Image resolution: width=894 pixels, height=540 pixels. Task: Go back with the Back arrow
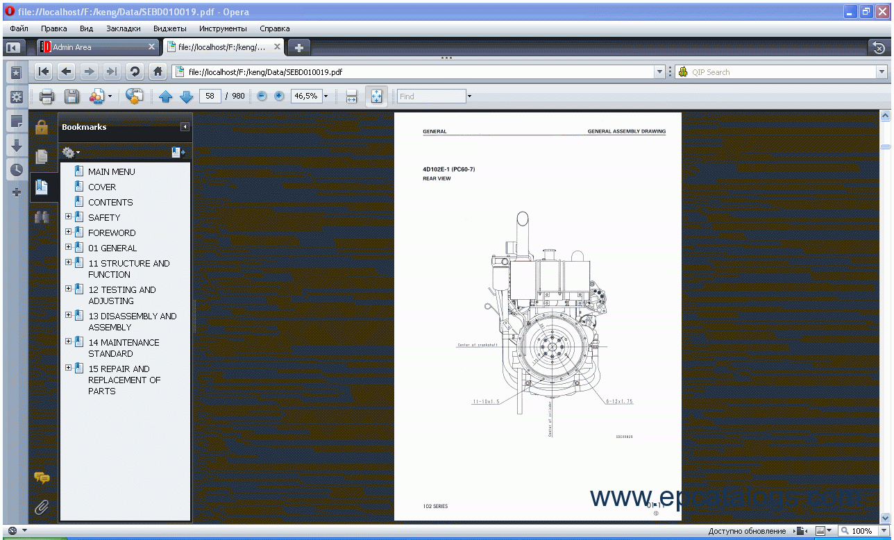(66, 71)
